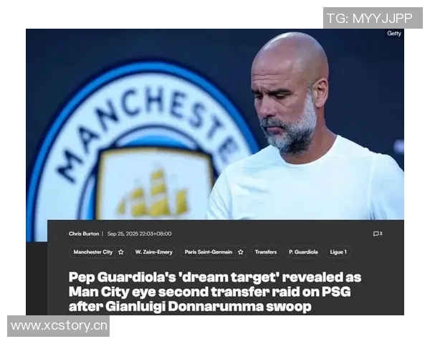Screen dimensions: 430x344
Task: Open the Pep Guardiola 'dream target' headline
Action: (215, 292)
